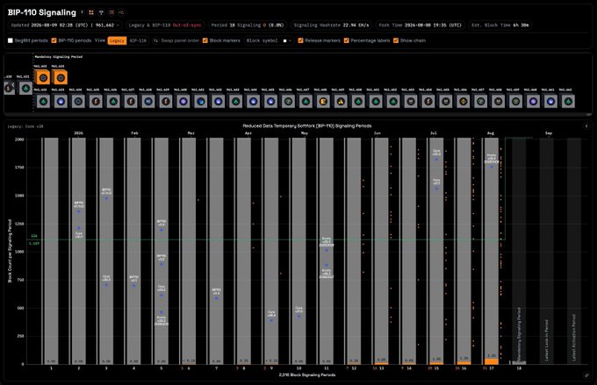
Task: Click the Mandatory Signaling Period 18 column
Action: pyautogui.click(x=519, y=251)
